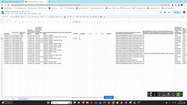Open the text wrapping dropdown
Screen dimensions: 187x105
tap(84, 17)
